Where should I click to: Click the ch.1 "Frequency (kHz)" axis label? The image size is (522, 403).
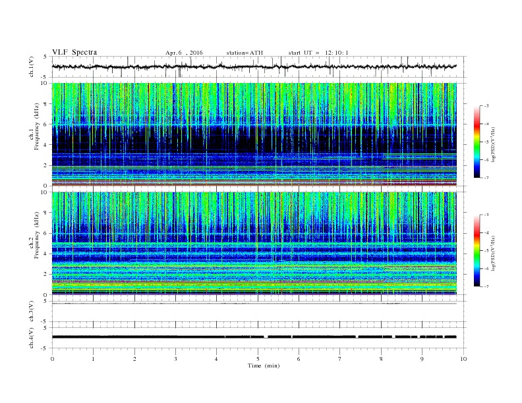point(37,126)
